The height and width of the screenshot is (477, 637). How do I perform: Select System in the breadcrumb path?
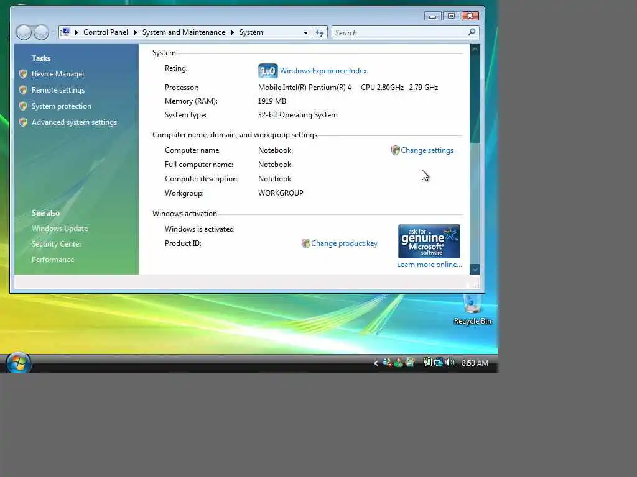click(x=251, y=32)
